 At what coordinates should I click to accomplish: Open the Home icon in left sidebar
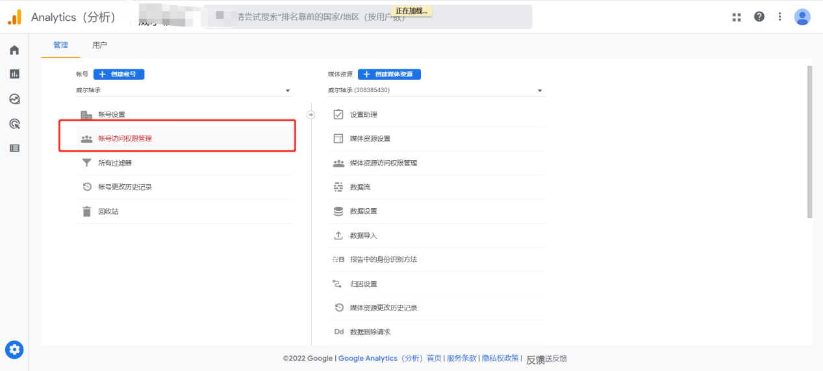tap(14, 50)
